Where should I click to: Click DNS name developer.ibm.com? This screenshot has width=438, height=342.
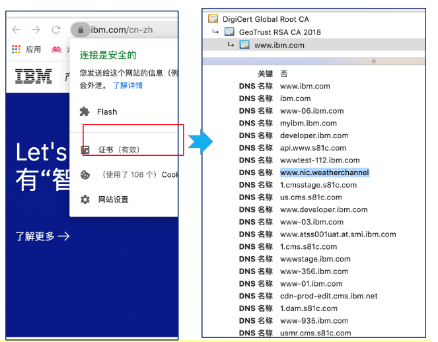pyautogui.click(x=314, y=135)
